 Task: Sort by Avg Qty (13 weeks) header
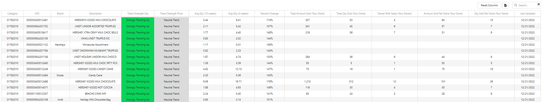point(205,14)
